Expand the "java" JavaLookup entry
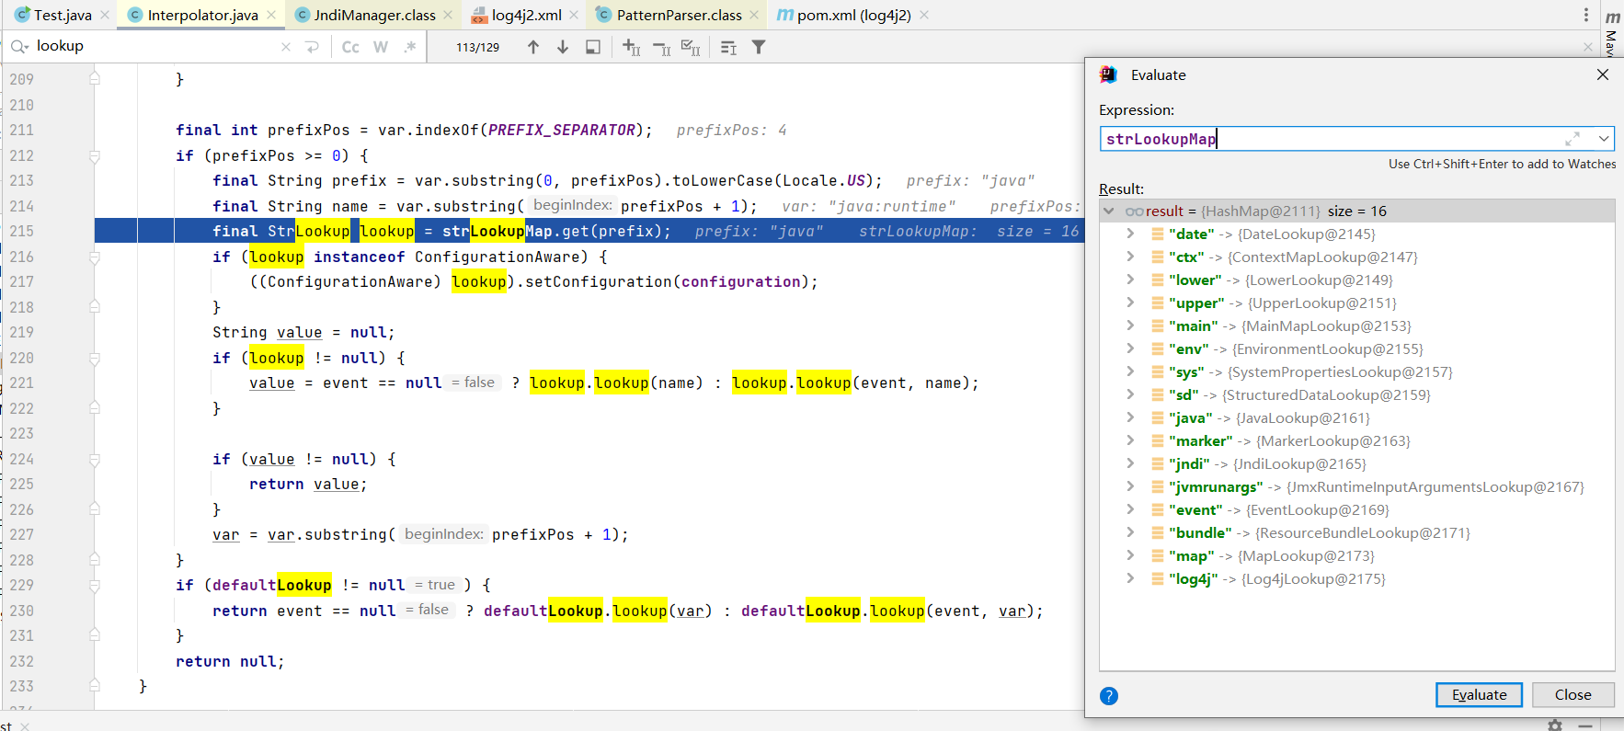The width and height of the screenshot is (1624, 731). click(x=1130, y=417)
